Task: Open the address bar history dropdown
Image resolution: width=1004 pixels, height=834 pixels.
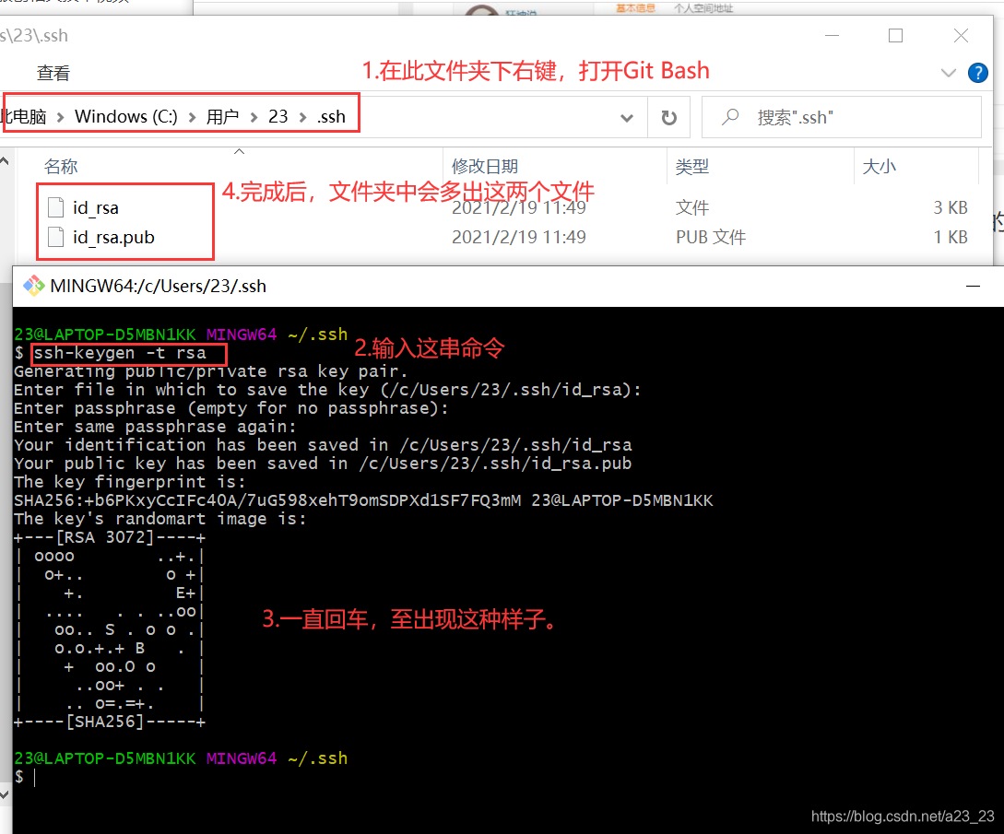Action: point(627,118)
